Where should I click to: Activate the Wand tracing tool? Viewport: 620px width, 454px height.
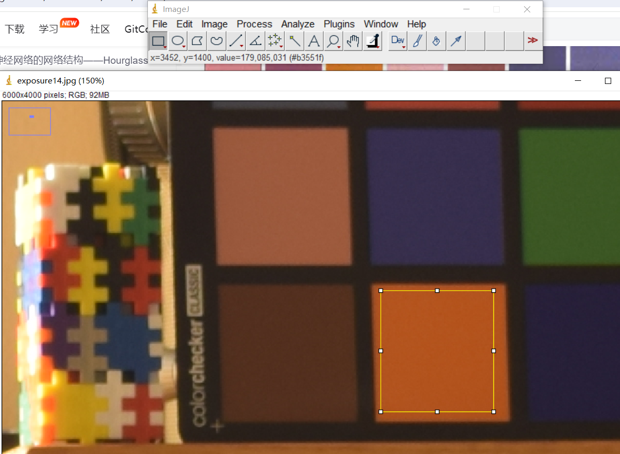coord(294,41)
